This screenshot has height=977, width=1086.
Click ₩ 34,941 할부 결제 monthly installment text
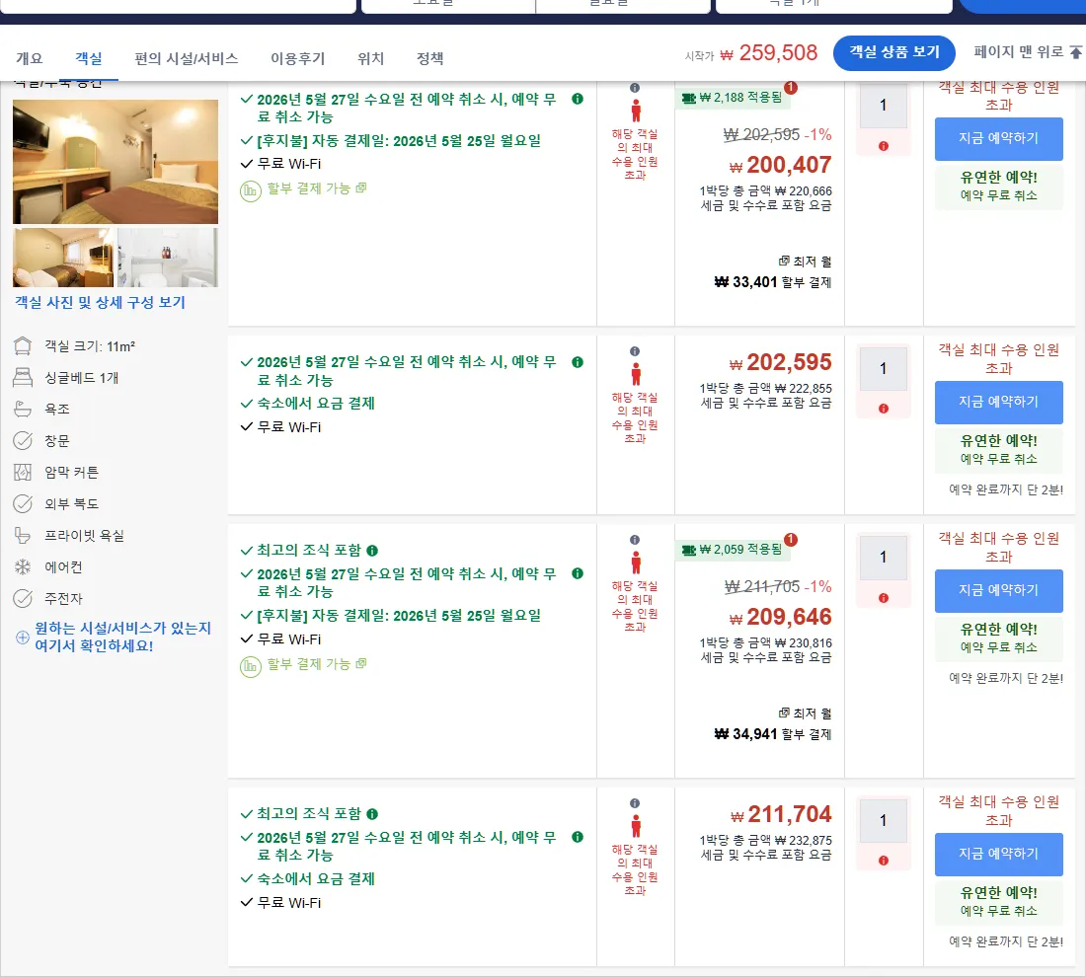click(773, 734)
